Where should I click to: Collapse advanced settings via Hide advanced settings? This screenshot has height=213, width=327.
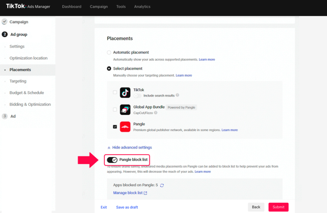pos(132,147)
